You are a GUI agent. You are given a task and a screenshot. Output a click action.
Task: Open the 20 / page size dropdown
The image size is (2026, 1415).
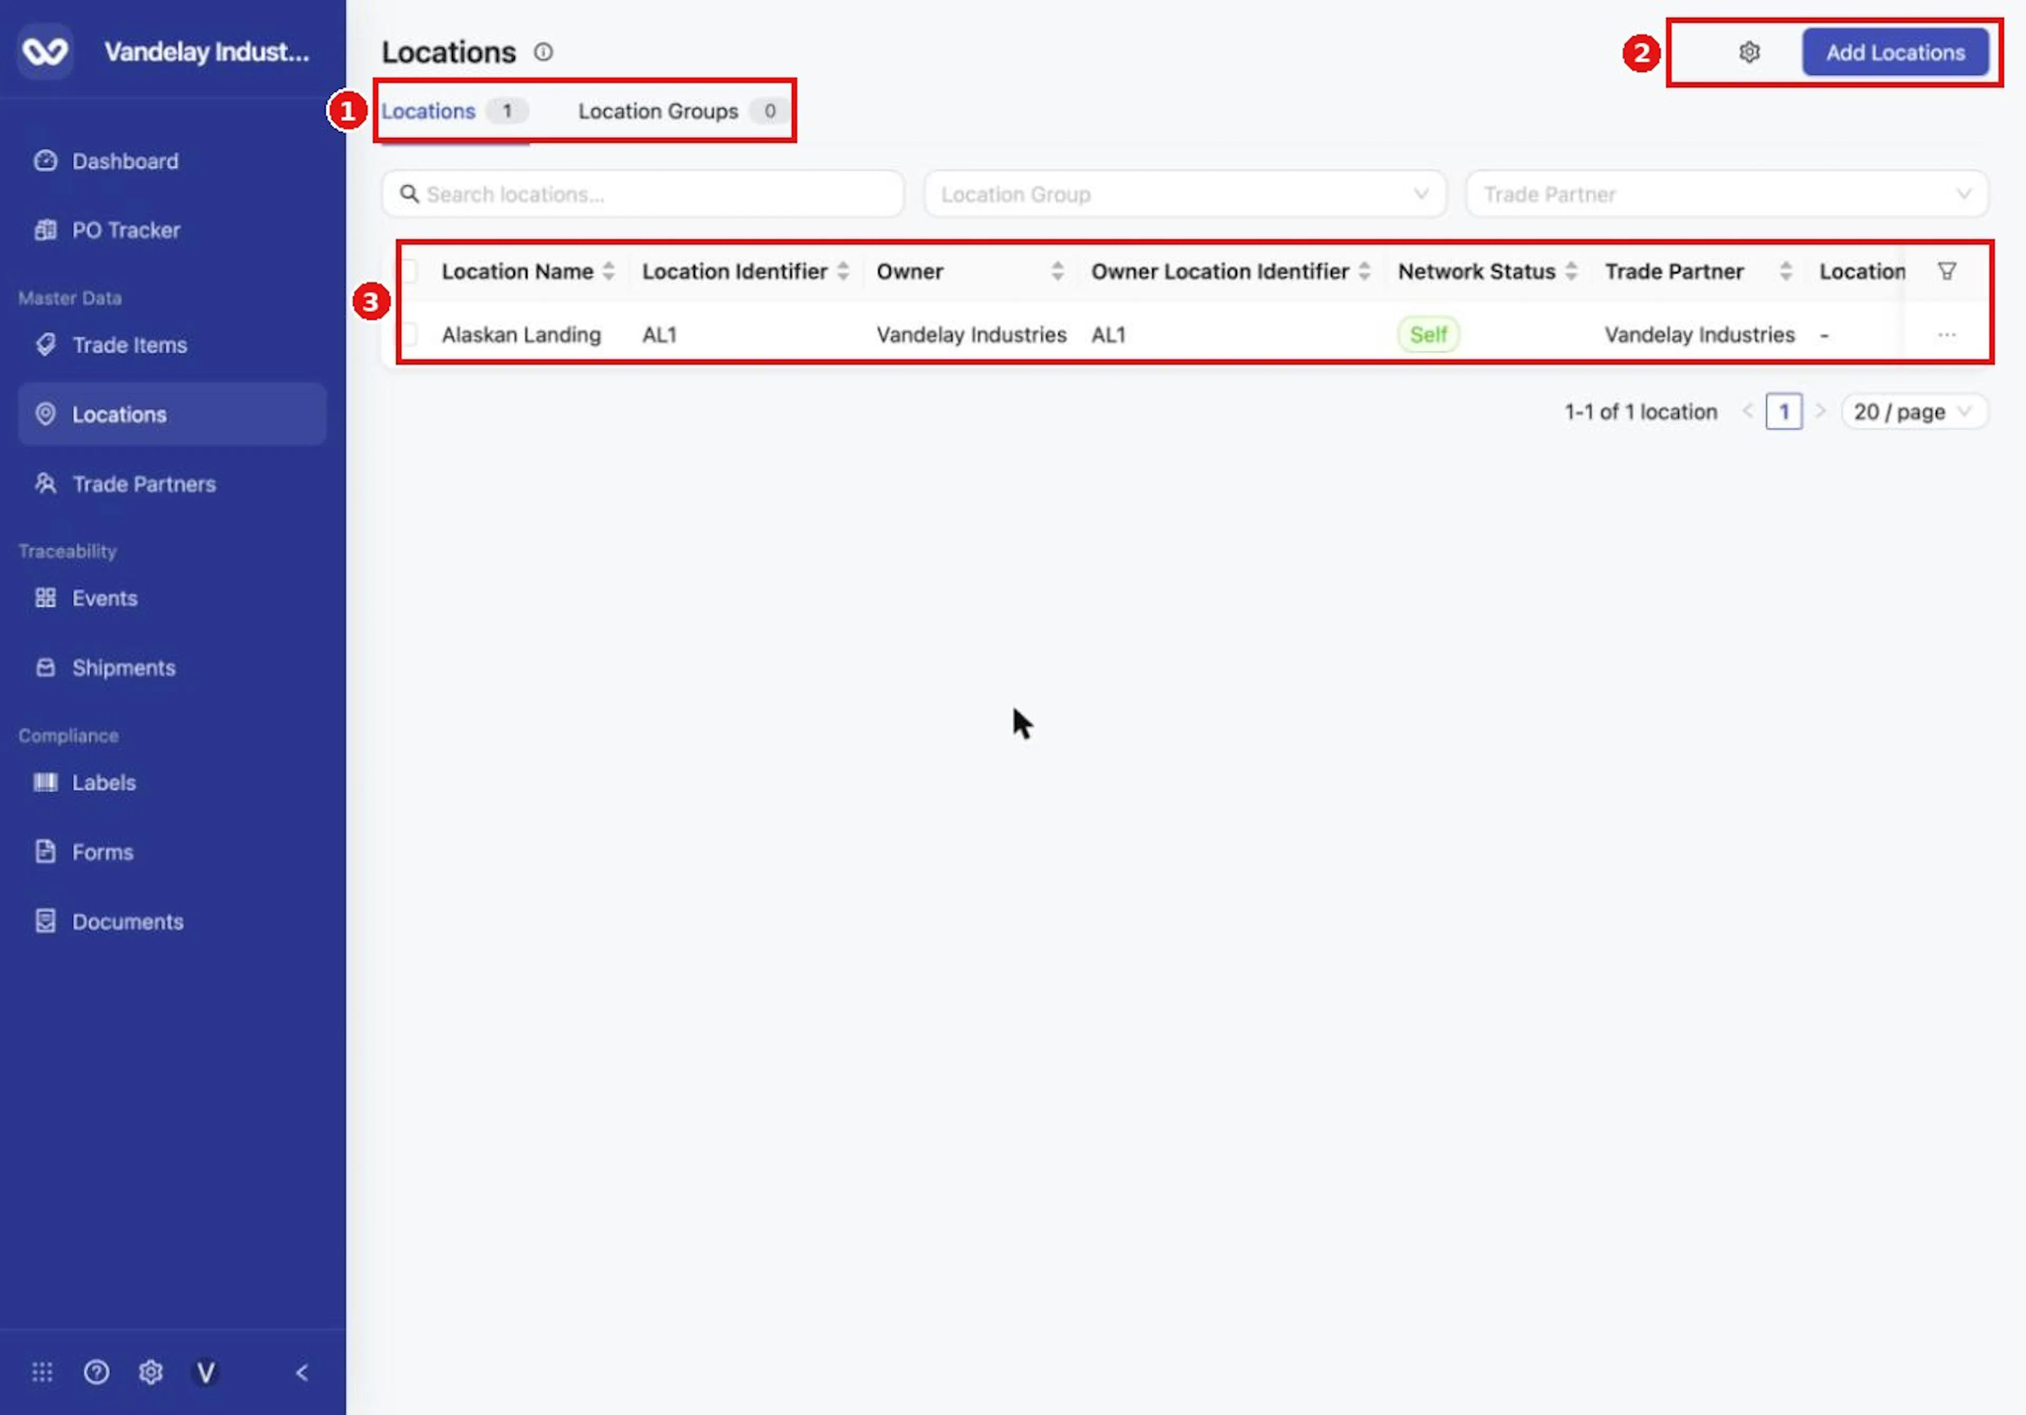tap(1914, 412)
